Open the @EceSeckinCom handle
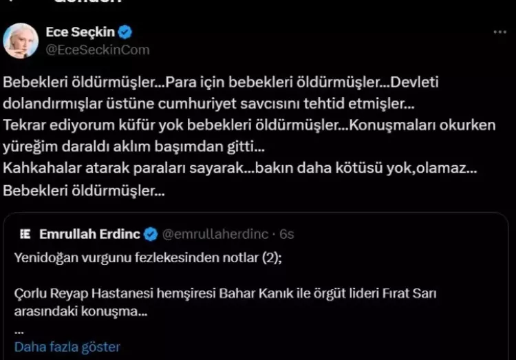 coord(98,50)
